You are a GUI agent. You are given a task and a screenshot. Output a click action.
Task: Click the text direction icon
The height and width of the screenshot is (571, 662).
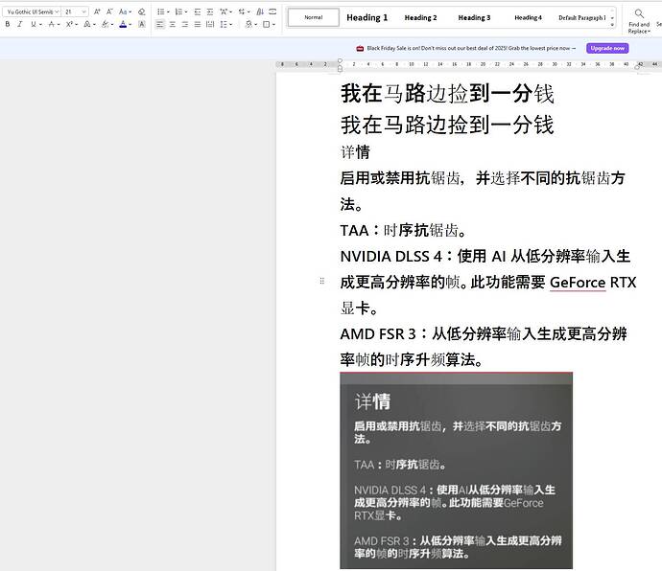pyautogui.click(x=242, y=11)
